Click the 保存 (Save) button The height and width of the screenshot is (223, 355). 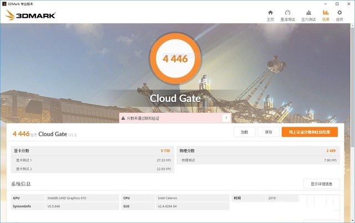pos(268,132)
